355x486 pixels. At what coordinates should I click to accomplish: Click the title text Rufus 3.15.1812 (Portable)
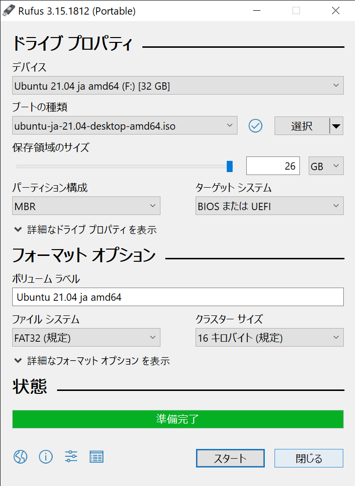pos(77,11)
